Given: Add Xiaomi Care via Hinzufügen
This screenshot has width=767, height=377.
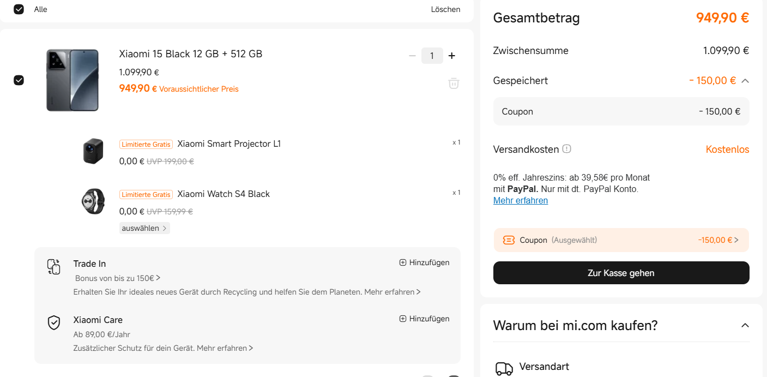Looking at the screenshot, I should 425,319.
